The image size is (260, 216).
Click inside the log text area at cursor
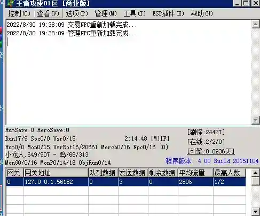pos(7,42)
